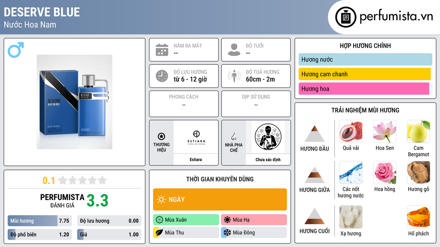This screenshot has height=247, width=440.
Task: Click the Thời gian khuyên dùng heading
Action: click(x=220, y=179)
